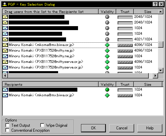Select 'Minoru Komaki <PXB11752@nifty.ne.jp>' with size 4096/1024
The width and height of the screenshot is (166, 136).
41,51
